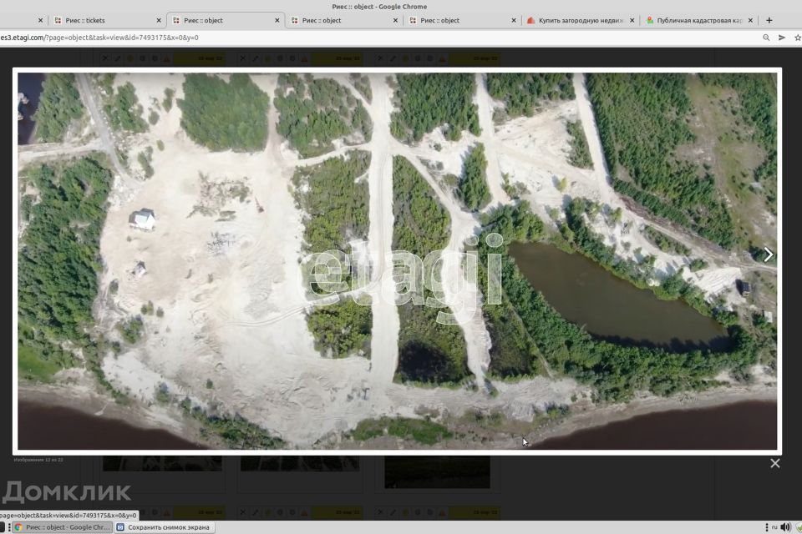Bookmark this page with star icon

tap(797, 38)
